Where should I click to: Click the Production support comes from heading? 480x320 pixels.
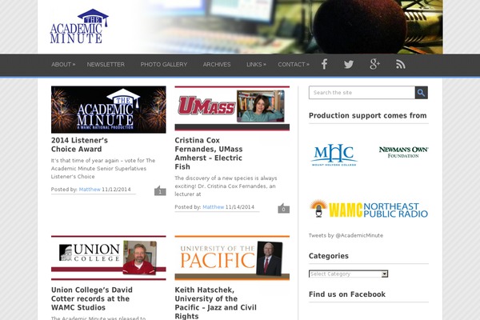tap(368, 116)
